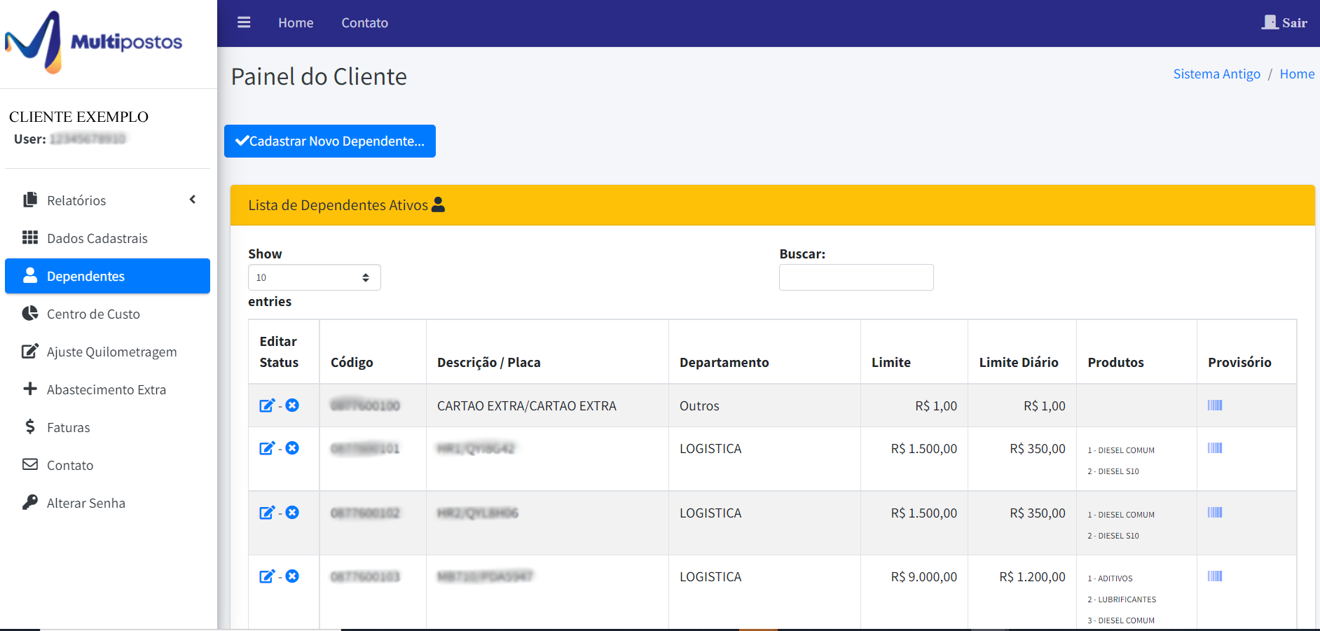Open Dados Cadastrais in sidebar
This screenshot has width=1320, height=631.
(x=107, y=238)
